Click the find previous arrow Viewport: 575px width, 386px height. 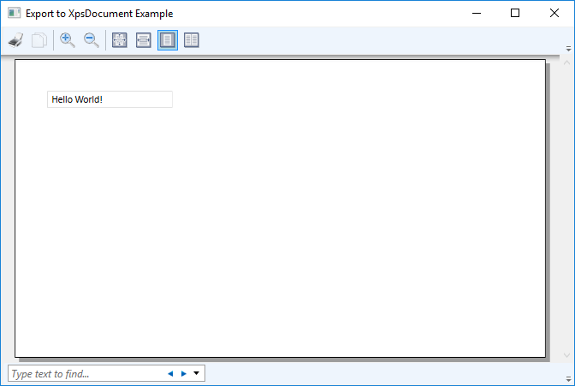[170, 374]
